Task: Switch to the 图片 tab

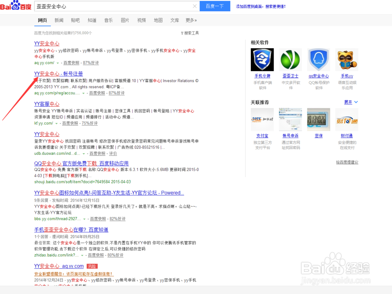Action: pos(125,20)
